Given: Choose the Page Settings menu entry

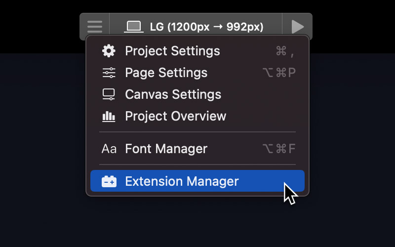Looking at the screenshot, I should click(x=197, y=73).
